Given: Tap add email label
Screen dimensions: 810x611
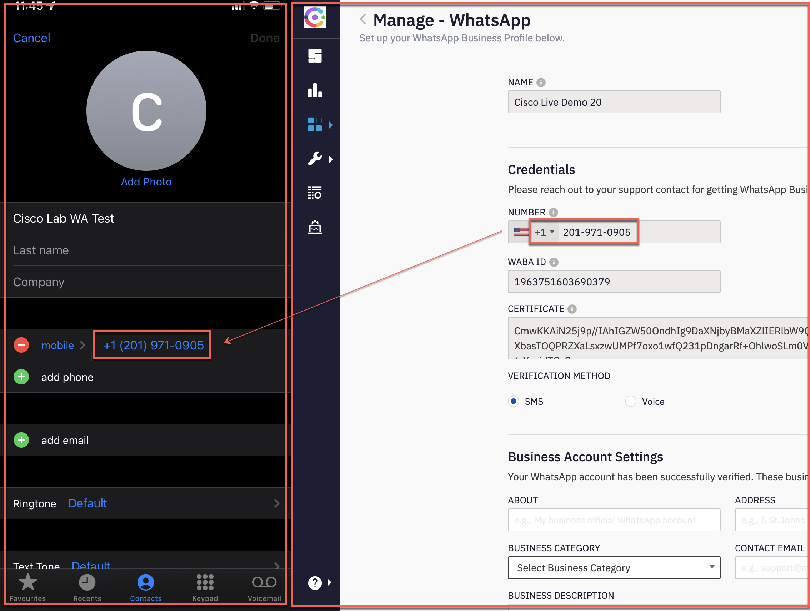Looking at the screenshot, I should tap(65, 440).
